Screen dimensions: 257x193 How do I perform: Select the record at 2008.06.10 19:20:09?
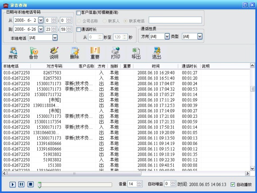pyautogui.click(x=126, y=133)
